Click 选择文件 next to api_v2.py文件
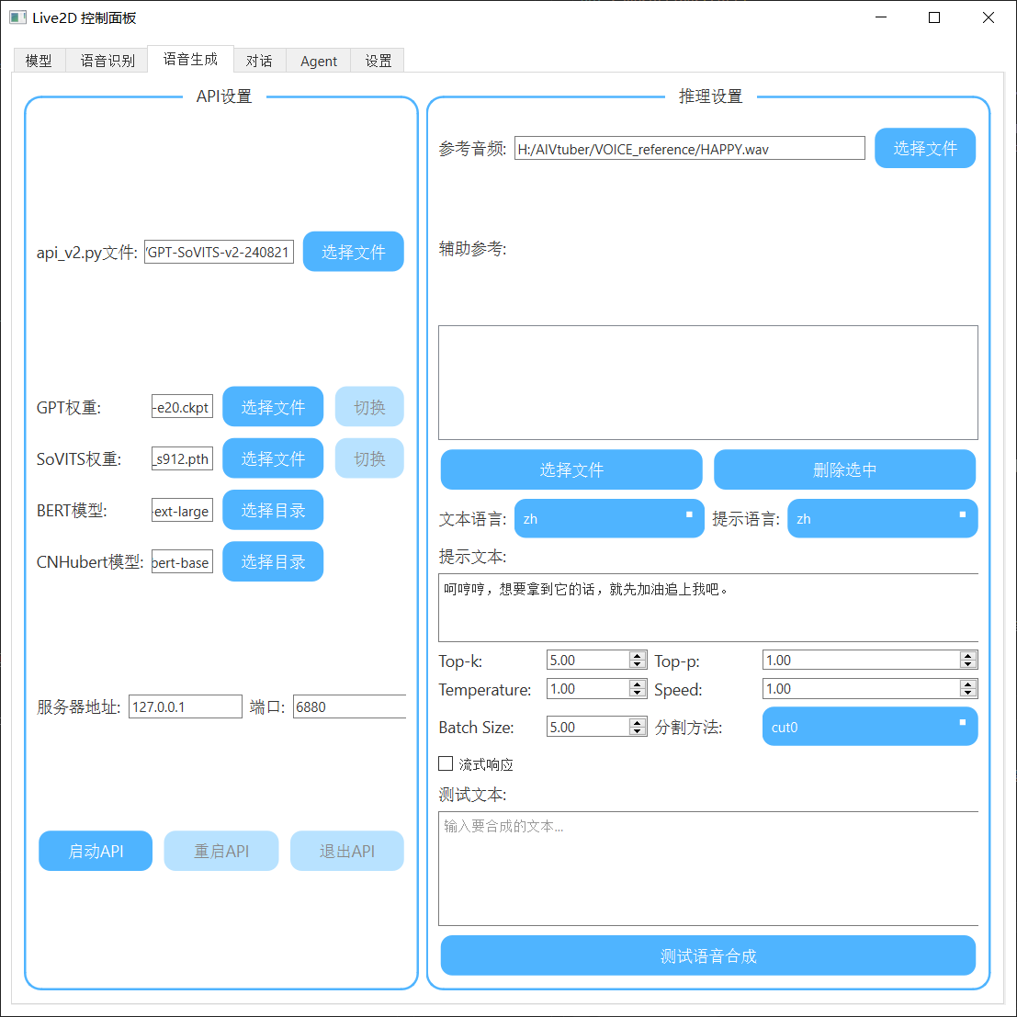The height and width of the screenshot is (1017, 1017). (353, 251)
